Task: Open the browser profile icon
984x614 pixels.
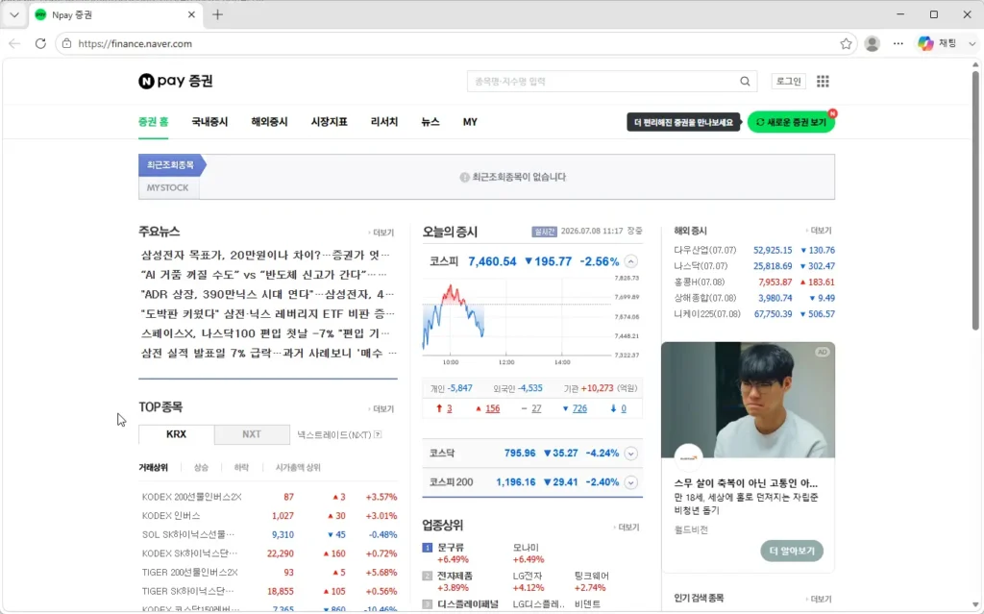Action: coord(872,43)
